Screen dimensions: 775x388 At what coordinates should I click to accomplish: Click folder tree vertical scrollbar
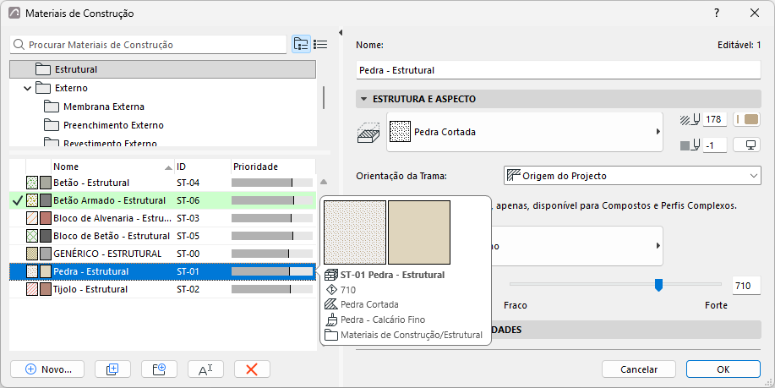point(324,97)
